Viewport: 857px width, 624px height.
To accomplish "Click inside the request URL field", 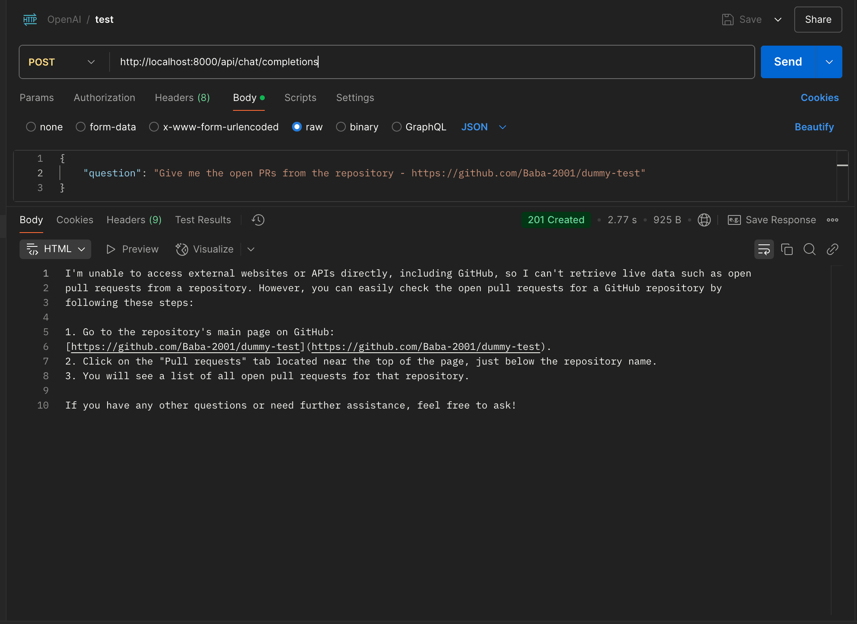I will tap(367, 62).
